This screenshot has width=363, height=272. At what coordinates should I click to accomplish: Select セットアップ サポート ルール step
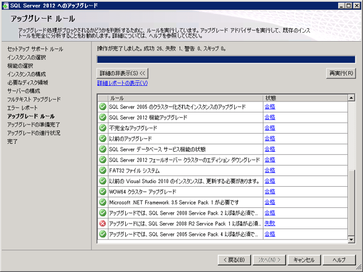(35, 49)
